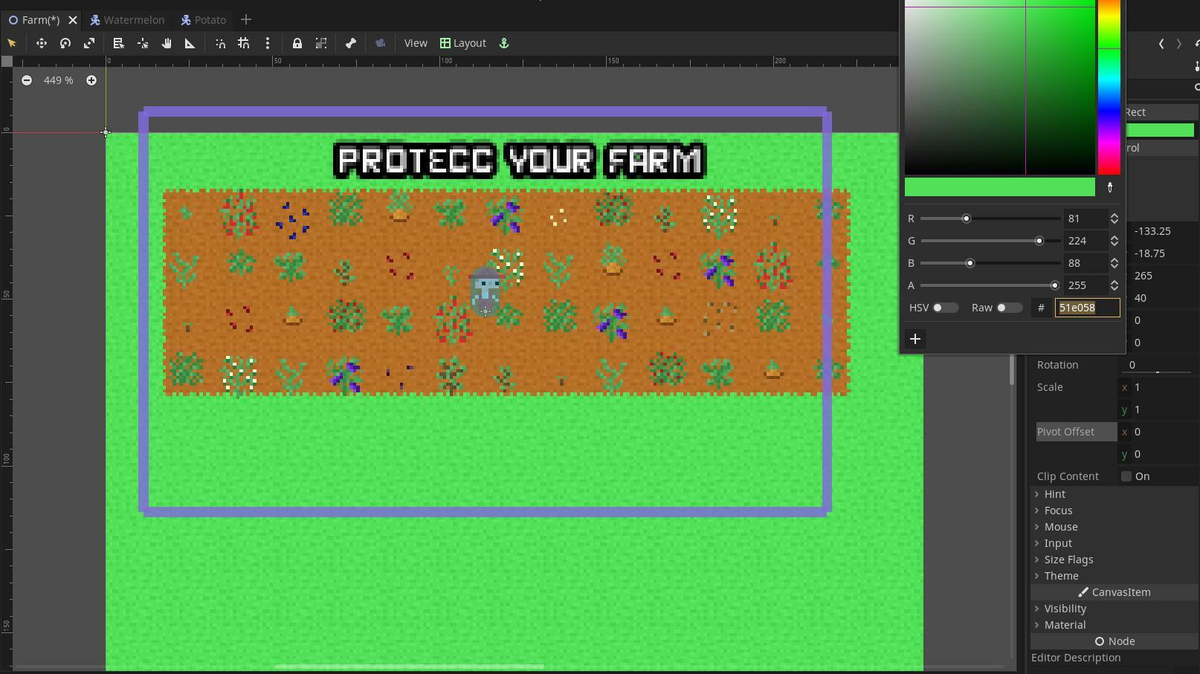Select the Ruler Mode tool

click(x=190, y=43)
